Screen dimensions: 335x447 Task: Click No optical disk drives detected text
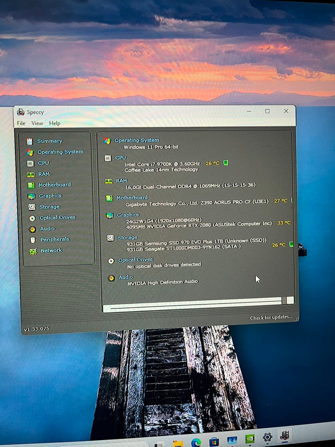pyautogui.click(x=164, y=265)
